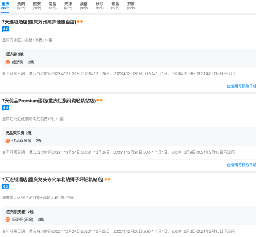Click orange stay icon beside 经济房(无窗) 2晚

point(8,220)
